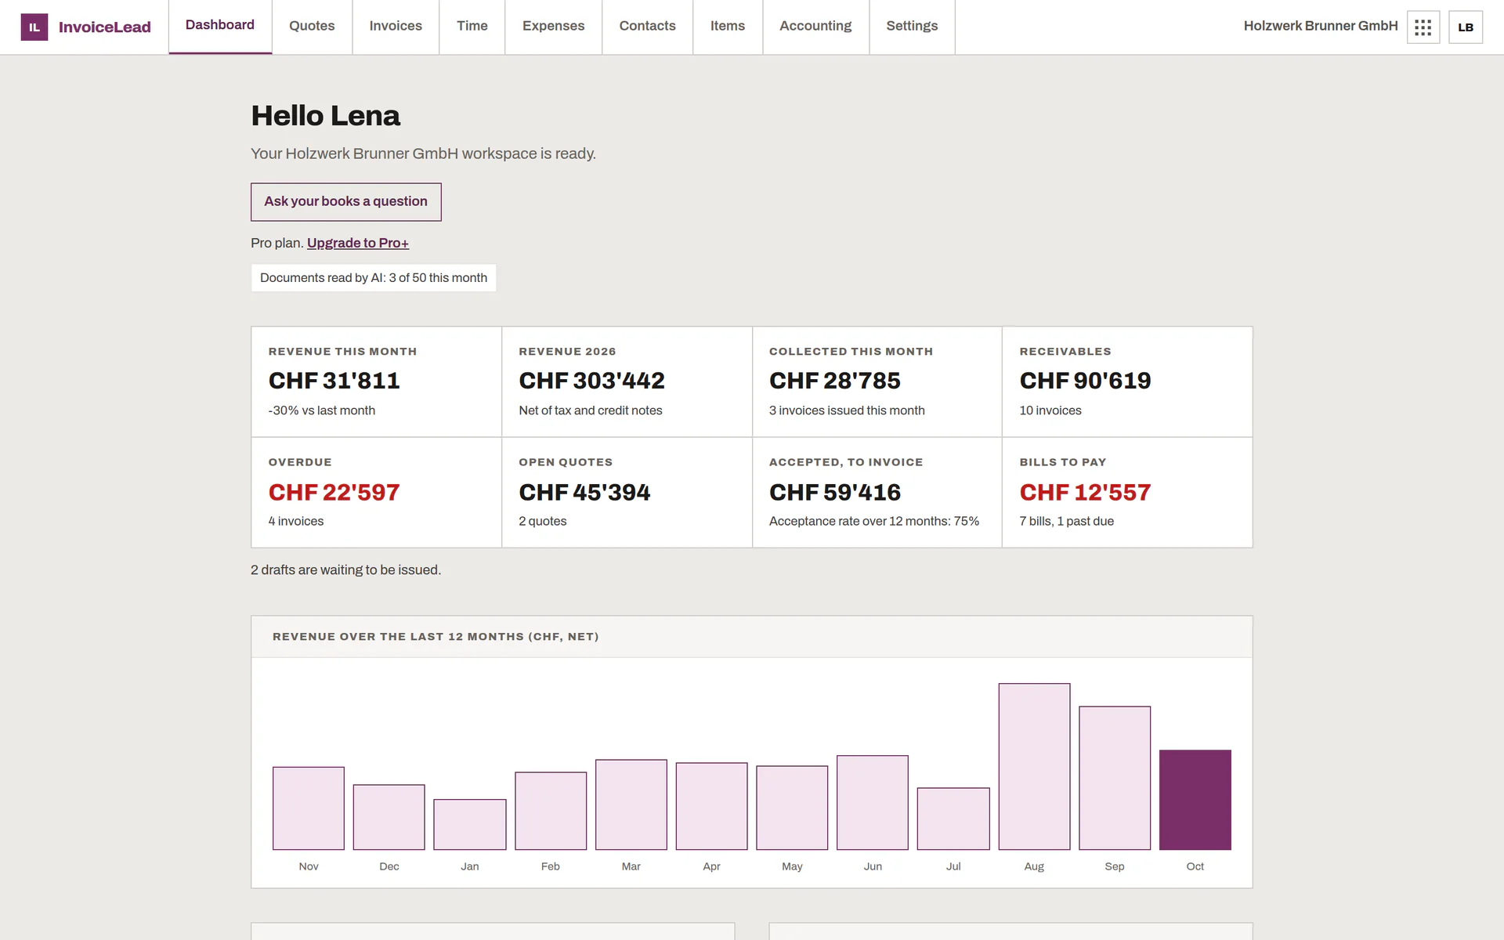Open the Accepted, to invoice card

[877, 493]
